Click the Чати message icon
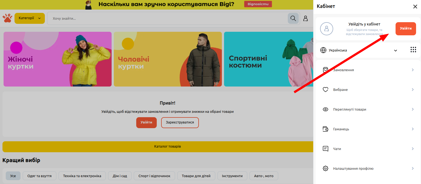Screen dimensions: 421x184 (x=325, y=149)
